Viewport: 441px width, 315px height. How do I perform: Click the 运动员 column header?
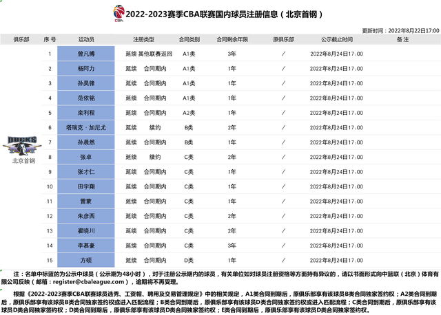(x=86, y=40)
